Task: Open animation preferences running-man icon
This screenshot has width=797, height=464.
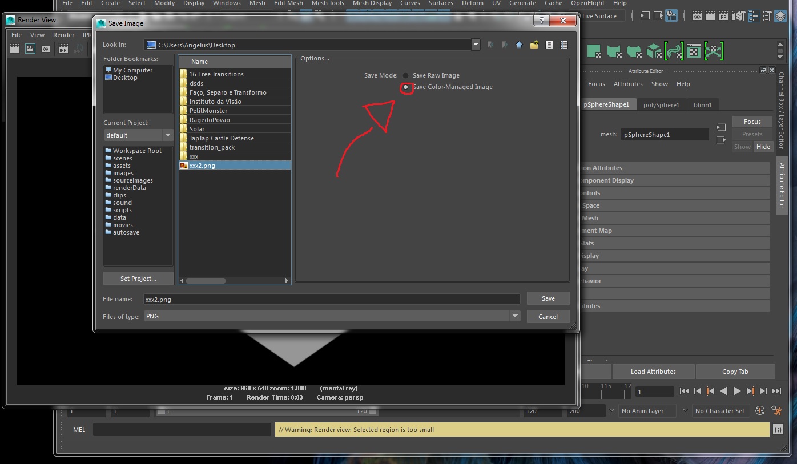Action: tap(776, 411)
